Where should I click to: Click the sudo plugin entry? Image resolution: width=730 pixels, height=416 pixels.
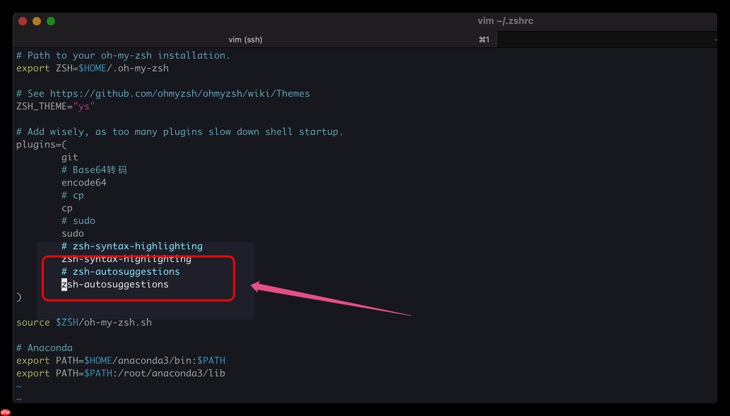[x=72, y=233]
